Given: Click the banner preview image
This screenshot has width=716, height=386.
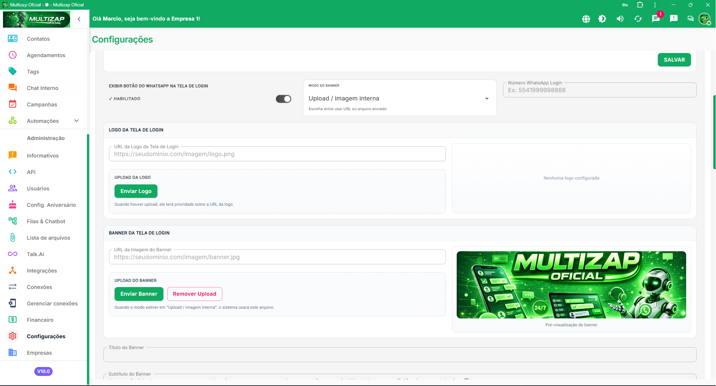Looking at the screenshot, I should point(571,285).
